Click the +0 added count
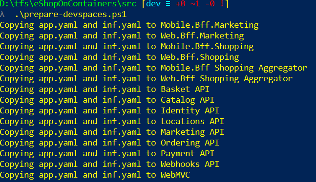 tap(180, 4)
